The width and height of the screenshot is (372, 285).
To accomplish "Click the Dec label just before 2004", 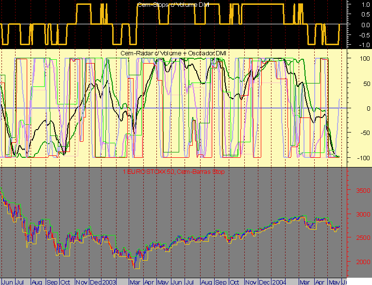I will pos(264,282).
